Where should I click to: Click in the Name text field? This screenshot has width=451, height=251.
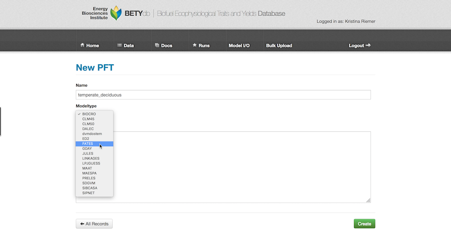(223, 95)
